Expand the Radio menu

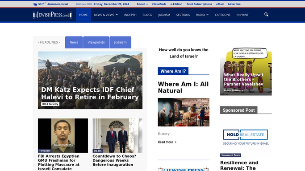pyautogui.click(x=202, y=15)
